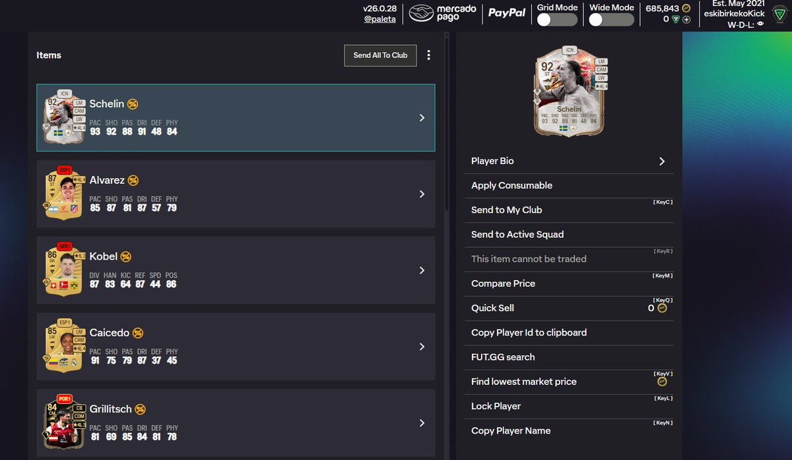Open the three-dot menu beside Send All To Club
792x460 pixels.
click(428, 55)
